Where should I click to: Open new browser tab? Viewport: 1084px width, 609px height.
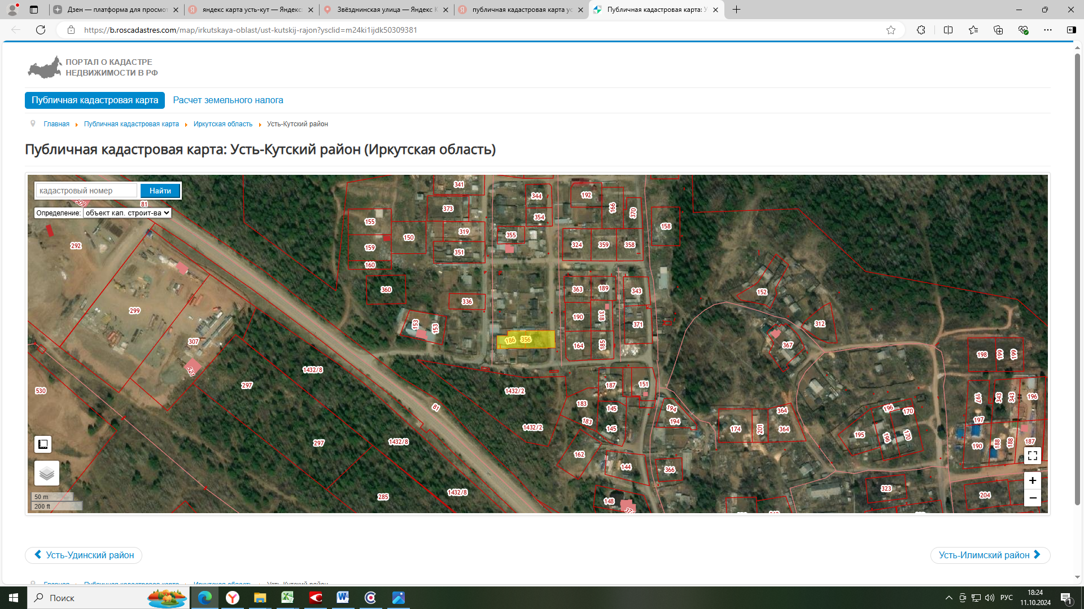coord(736,10)
